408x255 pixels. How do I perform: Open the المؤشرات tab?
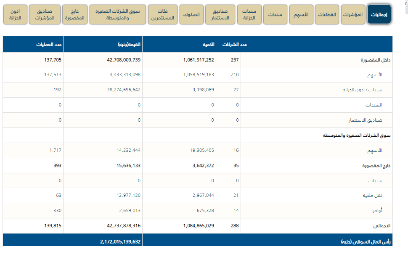coord(352,15)
